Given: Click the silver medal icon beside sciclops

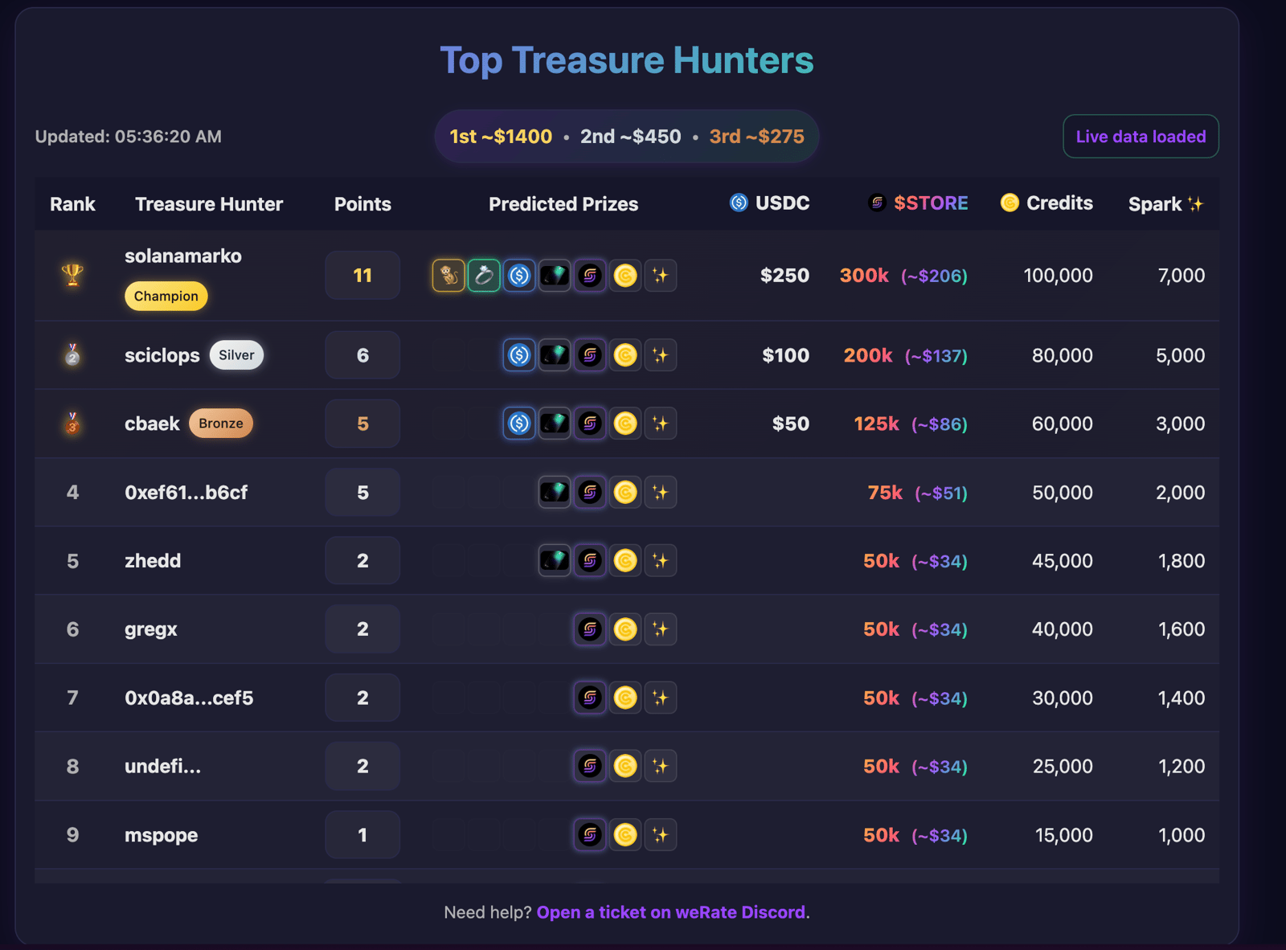Looking at the screenshot, I should (72, 354).
